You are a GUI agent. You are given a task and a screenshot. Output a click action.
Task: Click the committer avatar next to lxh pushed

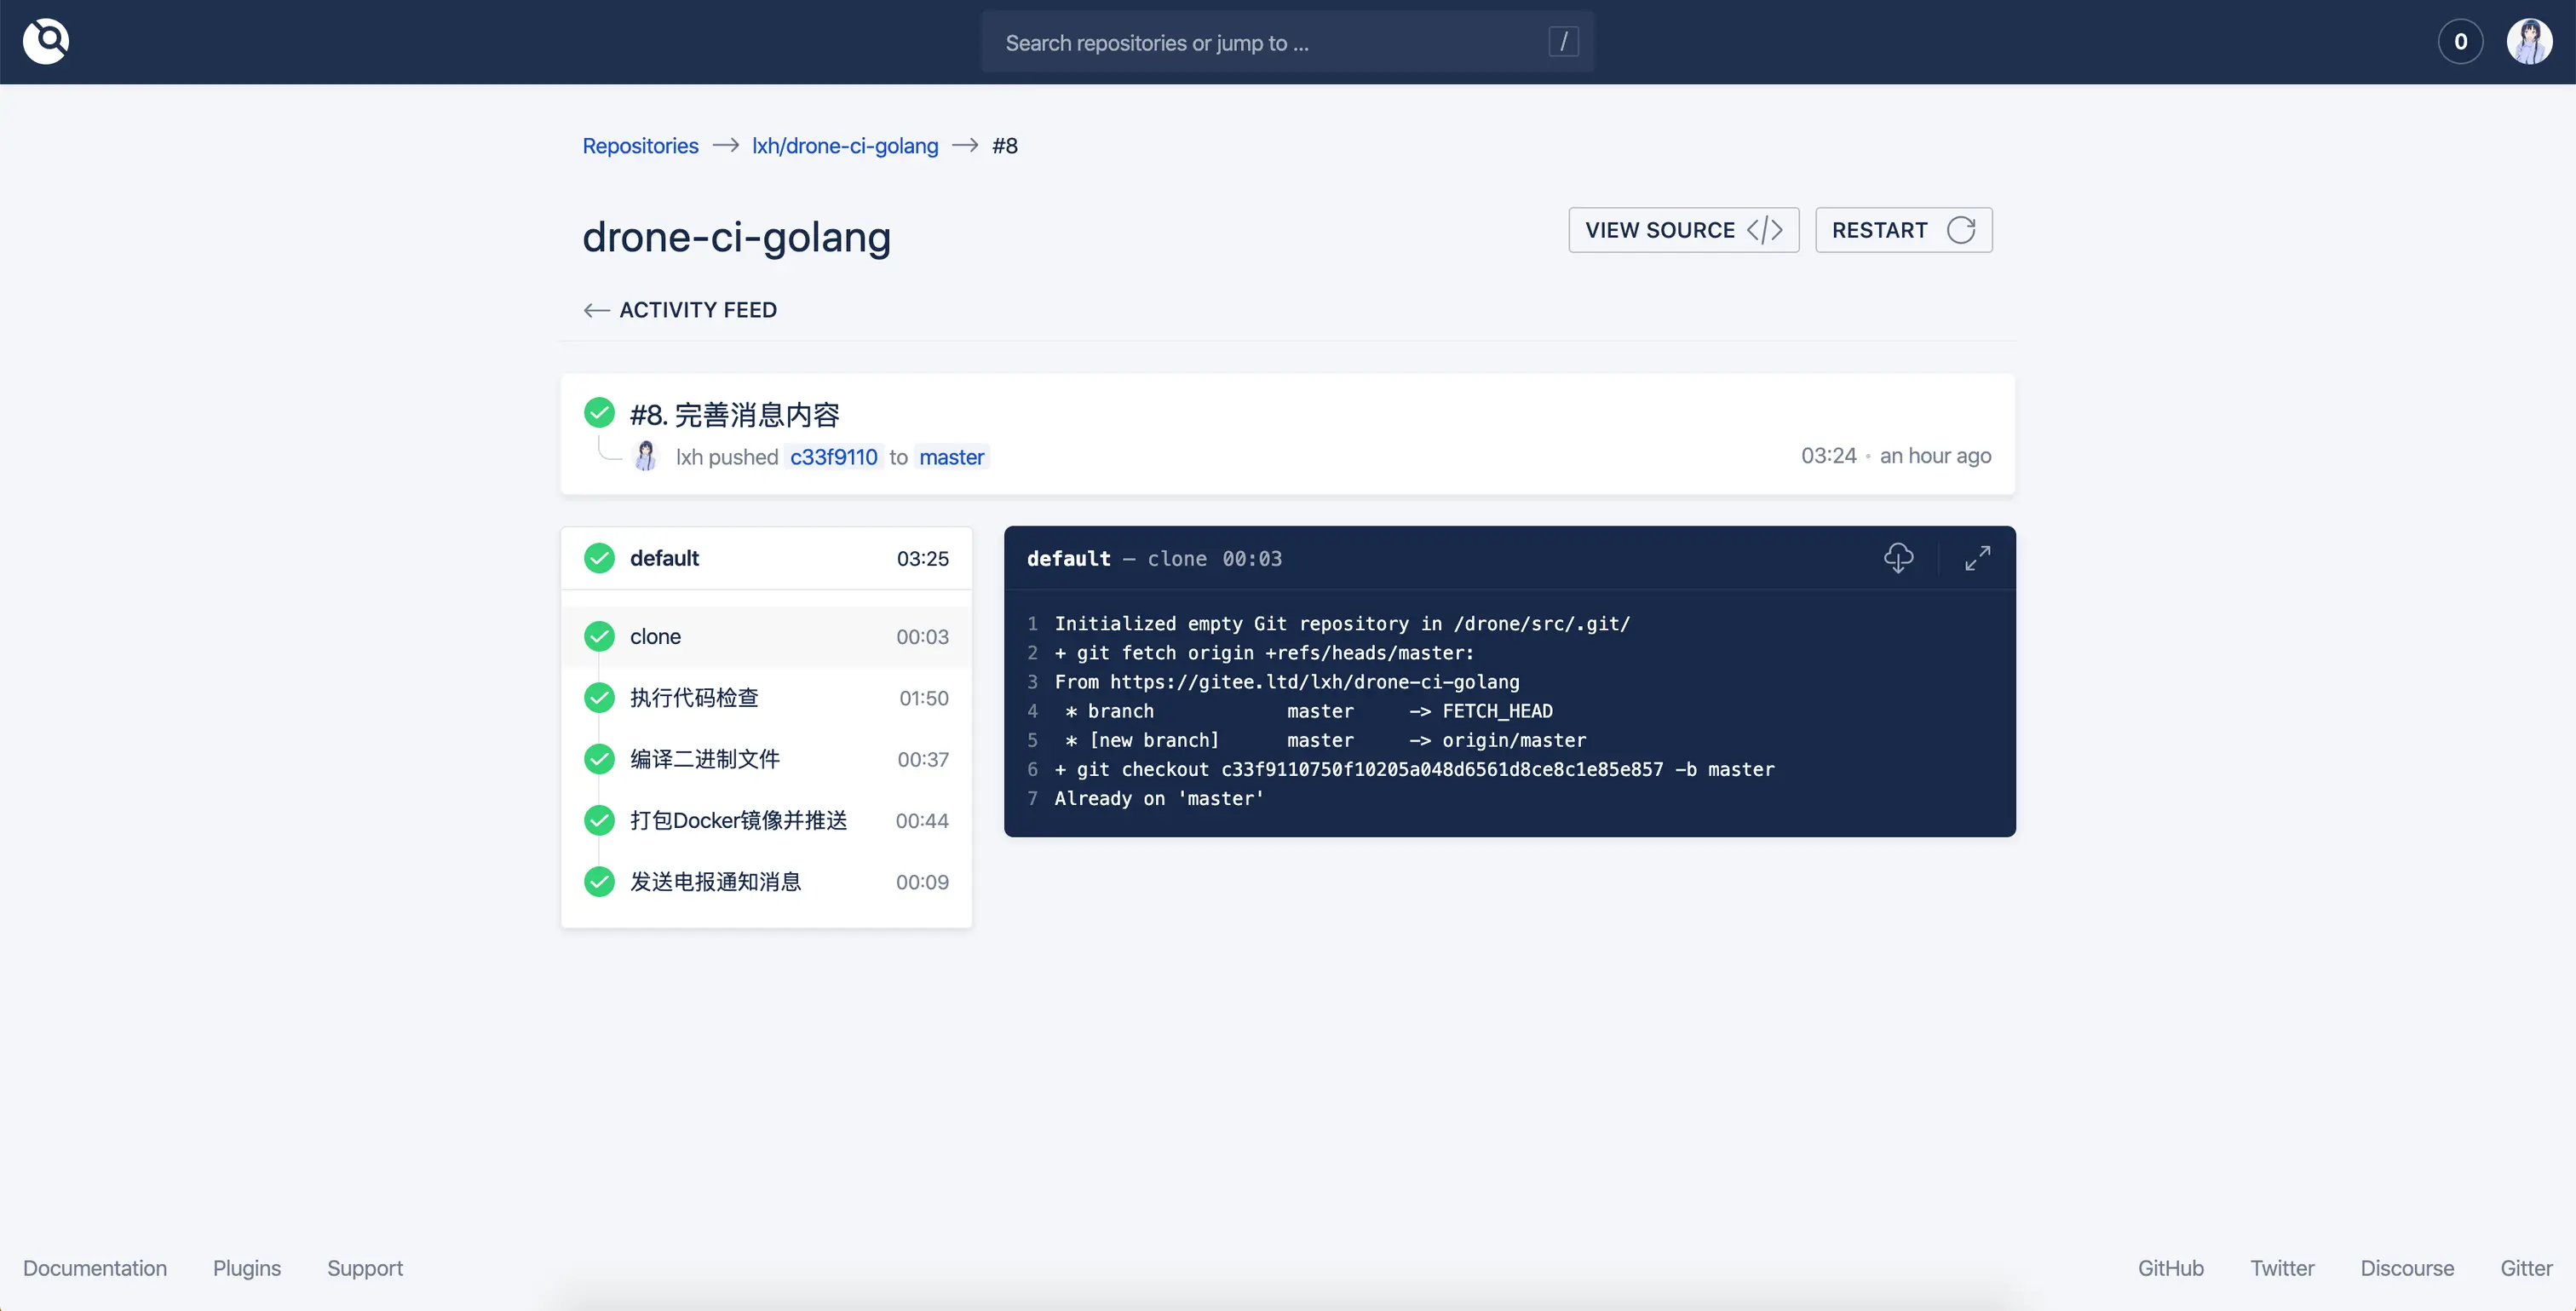click(646, 456)
